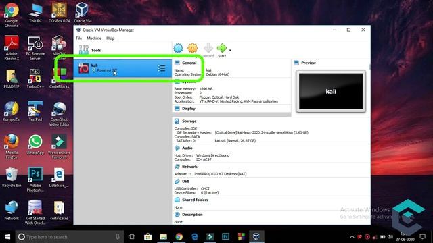Viewport: 433px width, 243px height.
Task: Open Mozilla Firefox desktop shortcut
Action: click(12, 146)
